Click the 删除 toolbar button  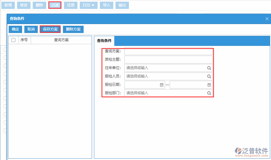tap(39, 5)
